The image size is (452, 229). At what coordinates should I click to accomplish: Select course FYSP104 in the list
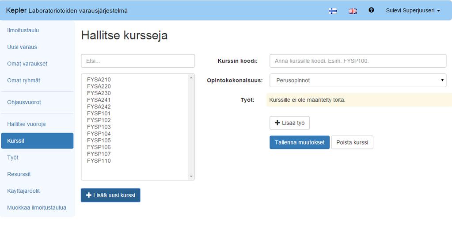(x=99, y=134)
